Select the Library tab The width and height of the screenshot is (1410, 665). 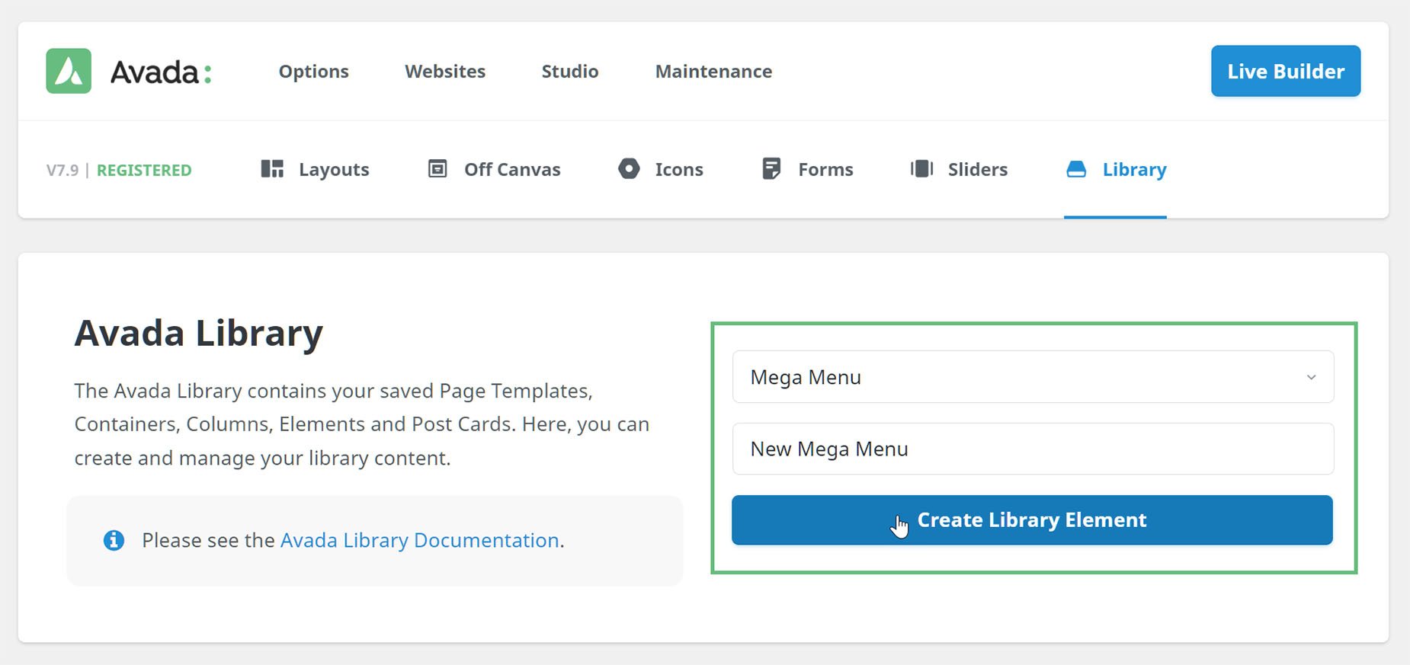[x=1116, y=169]
